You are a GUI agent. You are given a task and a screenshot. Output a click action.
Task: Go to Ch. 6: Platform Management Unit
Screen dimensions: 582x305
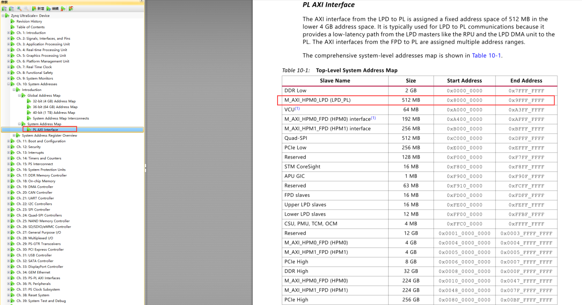click(43, 61)
